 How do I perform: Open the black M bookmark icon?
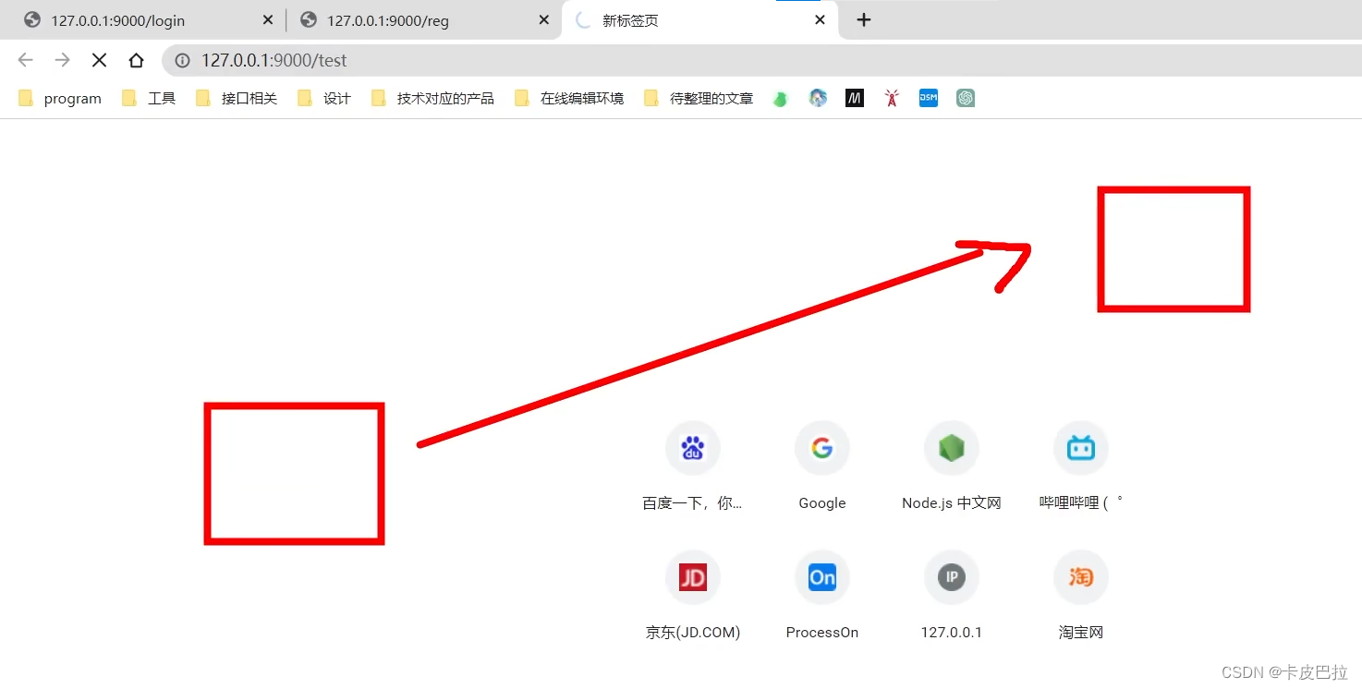point(855,98)
